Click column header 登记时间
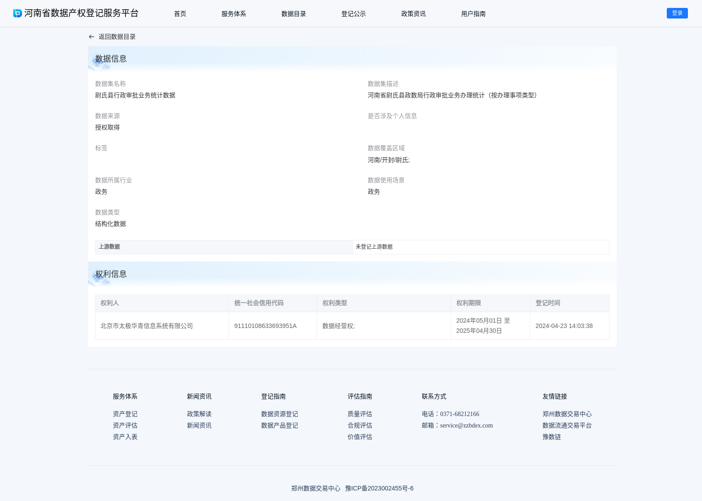 (548, 303)
